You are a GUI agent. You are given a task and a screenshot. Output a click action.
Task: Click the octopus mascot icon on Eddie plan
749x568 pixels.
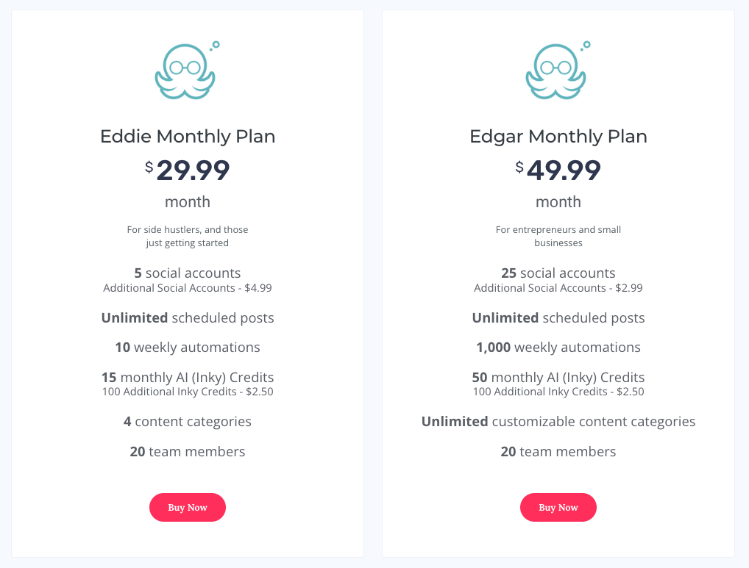point(187,70)
